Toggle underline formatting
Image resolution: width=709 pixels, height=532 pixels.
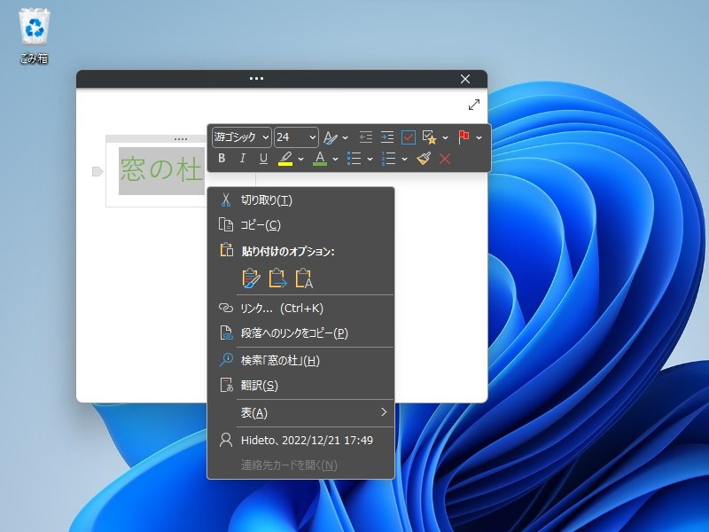(x=263, y=159)
